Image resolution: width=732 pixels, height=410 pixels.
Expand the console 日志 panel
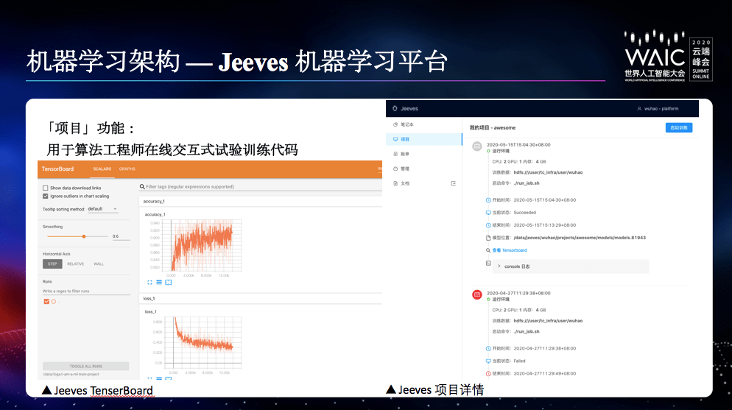click(x=571, y=266)
